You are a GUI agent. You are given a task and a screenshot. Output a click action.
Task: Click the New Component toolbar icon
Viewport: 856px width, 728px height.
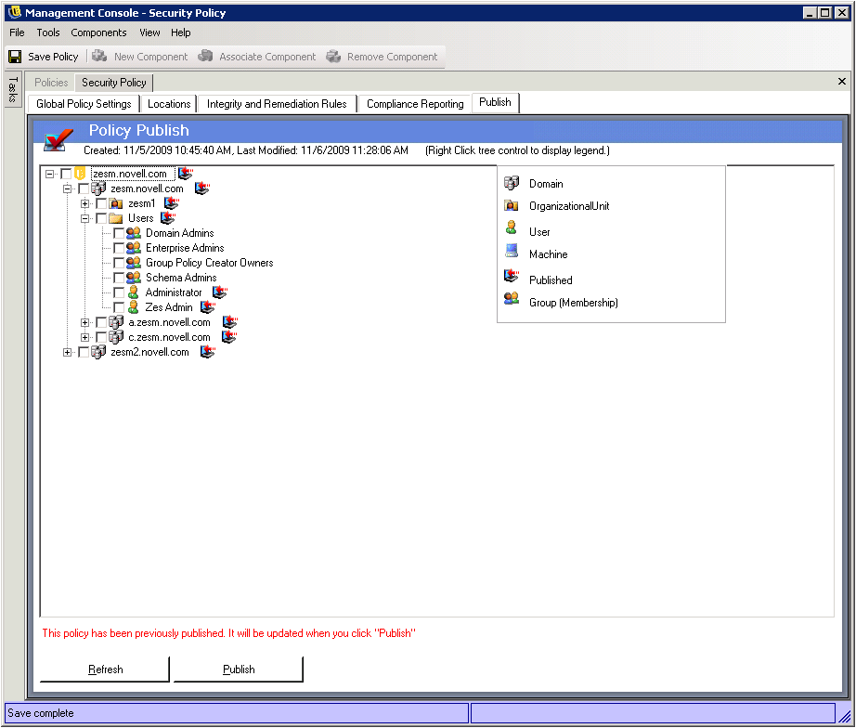pyautogui.click(x=99, y=57)
